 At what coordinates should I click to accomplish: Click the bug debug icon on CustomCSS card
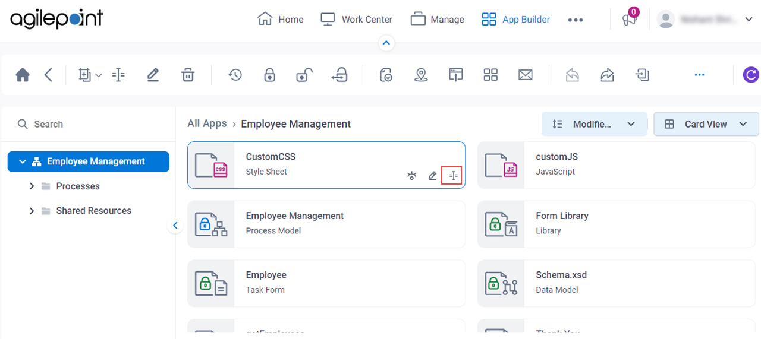411,176
